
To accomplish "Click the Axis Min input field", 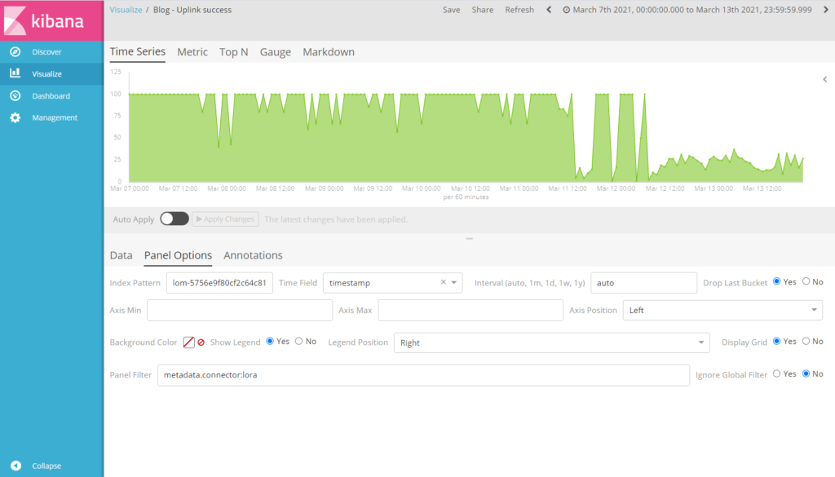I will click(240, 310).
